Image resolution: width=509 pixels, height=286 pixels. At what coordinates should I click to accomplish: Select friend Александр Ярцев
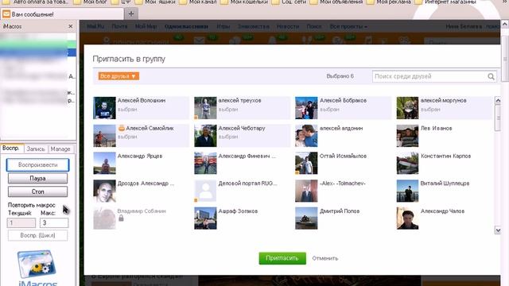click(141, 163)
